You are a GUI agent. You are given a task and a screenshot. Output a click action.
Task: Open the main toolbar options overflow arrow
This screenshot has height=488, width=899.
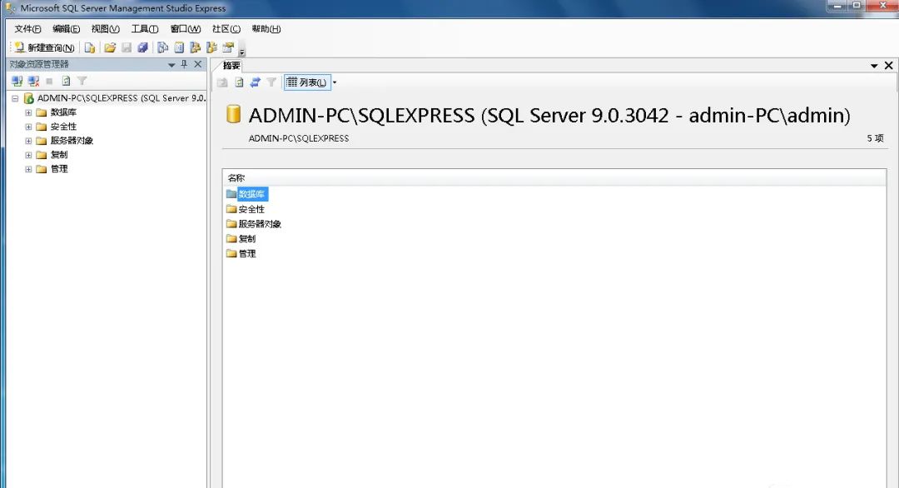[x=242, y=51]
